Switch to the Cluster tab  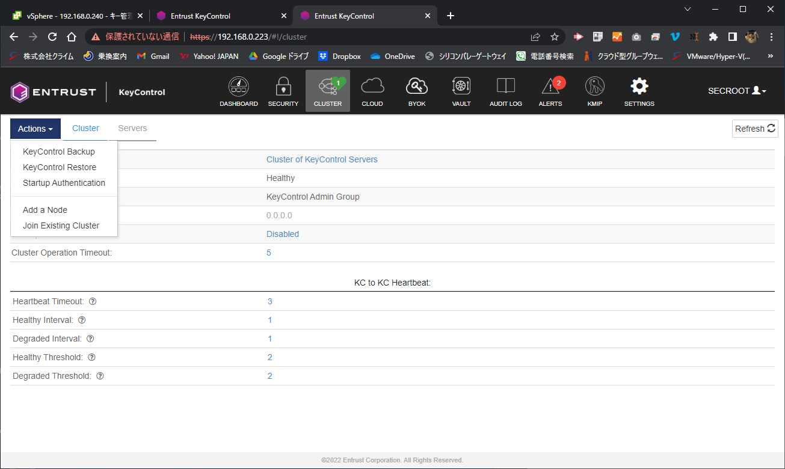click(x=85, y=128)
